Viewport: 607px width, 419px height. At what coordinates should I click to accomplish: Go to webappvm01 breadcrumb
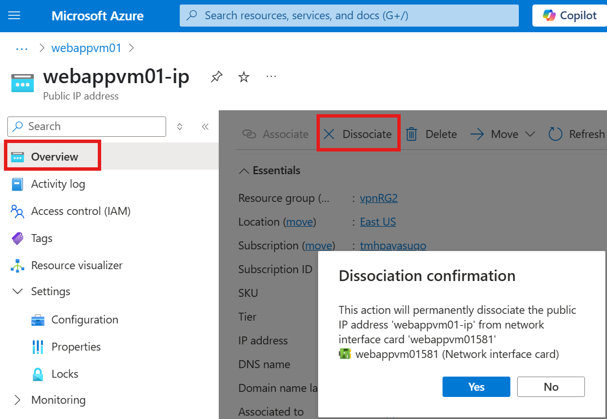click(x=86, y=48)
